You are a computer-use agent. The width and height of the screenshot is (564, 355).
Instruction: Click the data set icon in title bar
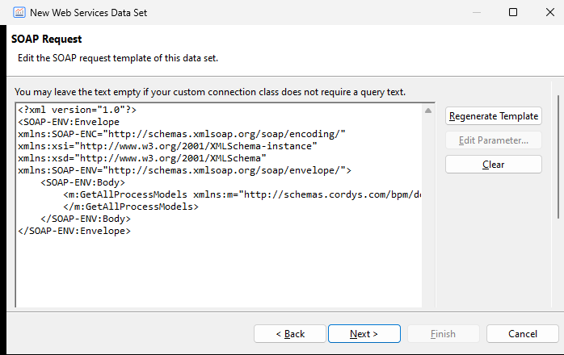coord(19,12)
